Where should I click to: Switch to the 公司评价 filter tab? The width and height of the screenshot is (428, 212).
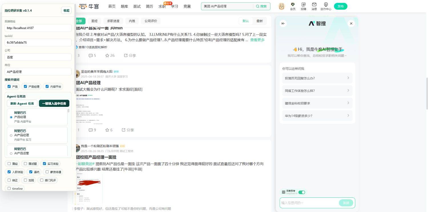[151, 21]
